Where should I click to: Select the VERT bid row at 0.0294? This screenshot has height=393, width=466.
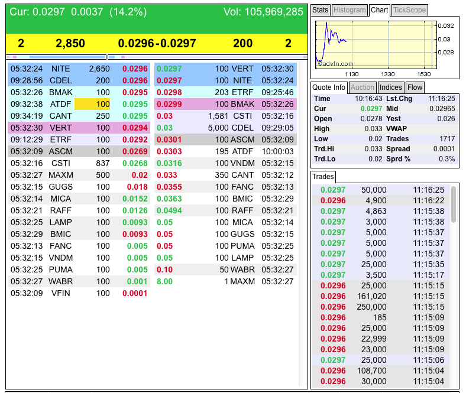pos(79,128)
